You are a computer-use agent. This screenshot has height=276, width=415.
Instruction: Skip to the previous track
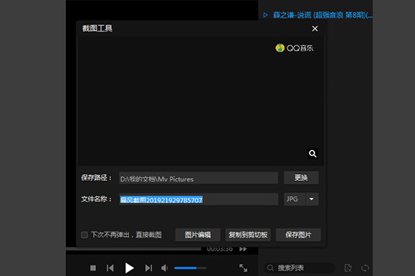pyautogui.click(x=110, y=268)
